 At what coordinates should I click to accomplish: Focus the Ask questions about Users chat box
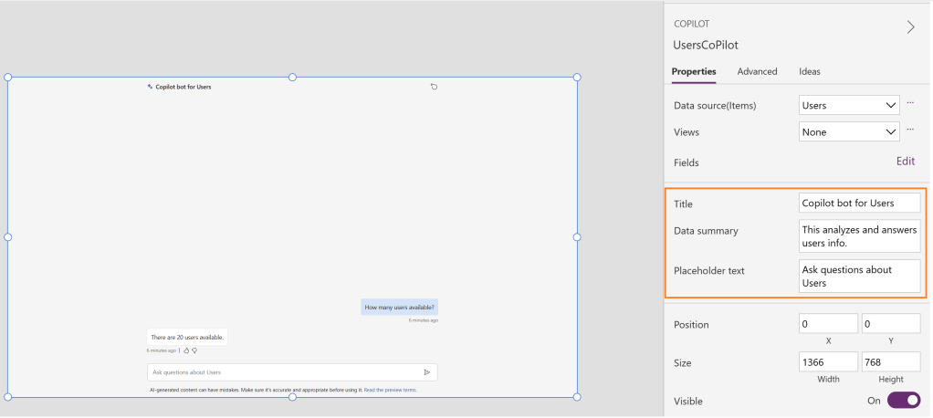click(x=283, y=372)
